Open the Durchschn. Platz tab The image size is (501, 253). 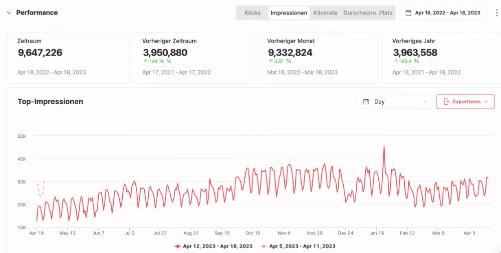tap(368, 13)
